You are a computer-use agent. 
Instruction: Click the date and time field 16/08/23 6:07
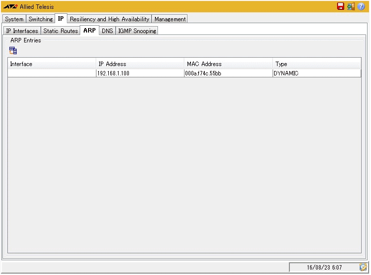(x=324, y=268)
